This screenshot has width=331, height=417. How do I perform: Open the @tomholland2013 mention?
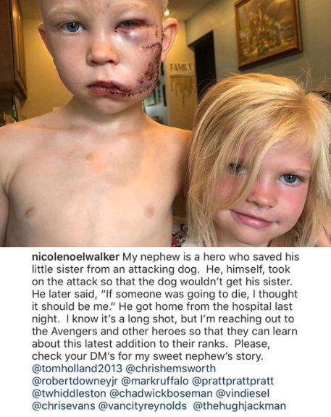point(77,368)
